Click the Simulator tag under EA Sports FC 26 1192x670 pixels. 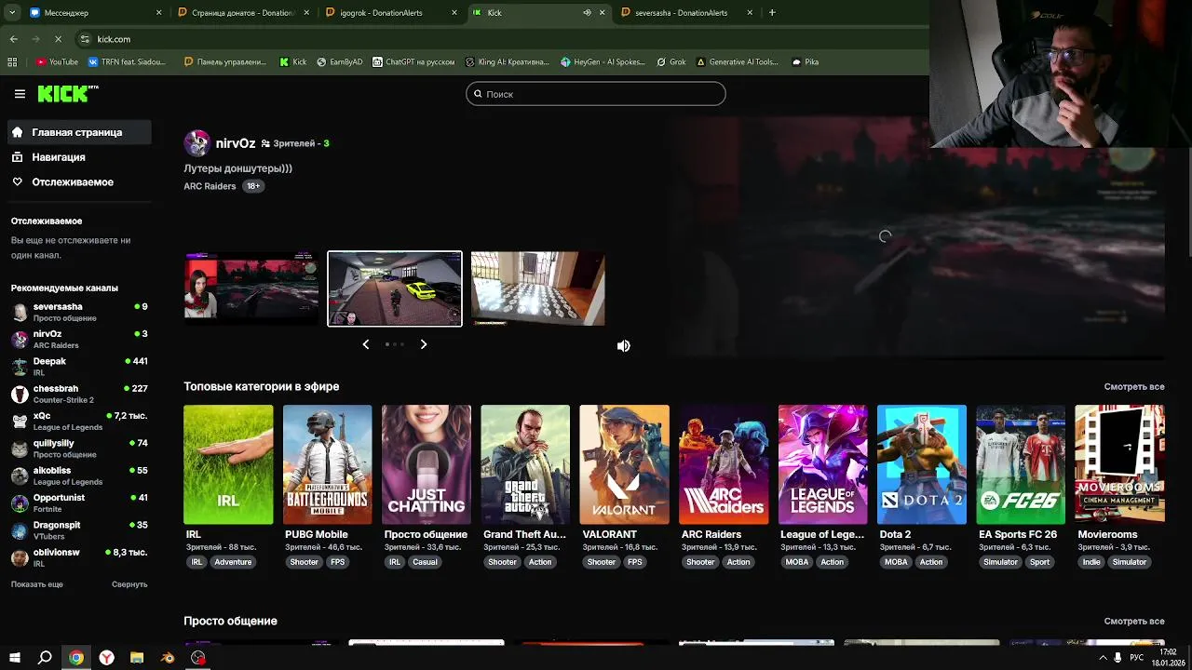coord(1000,562)
